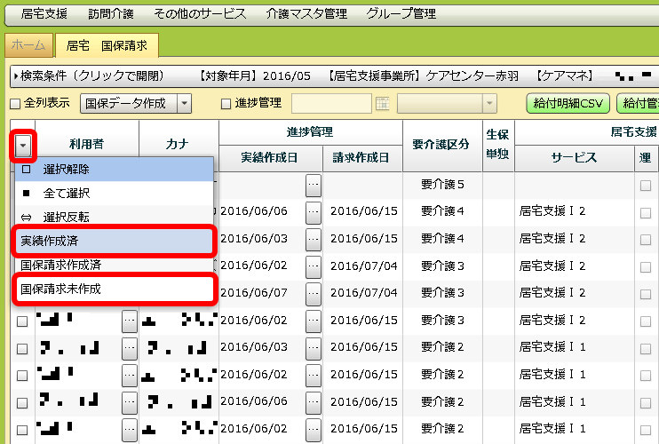Enable the 全列表示 checkbox
Screen dimensions: 659x444
click(15, 104)
